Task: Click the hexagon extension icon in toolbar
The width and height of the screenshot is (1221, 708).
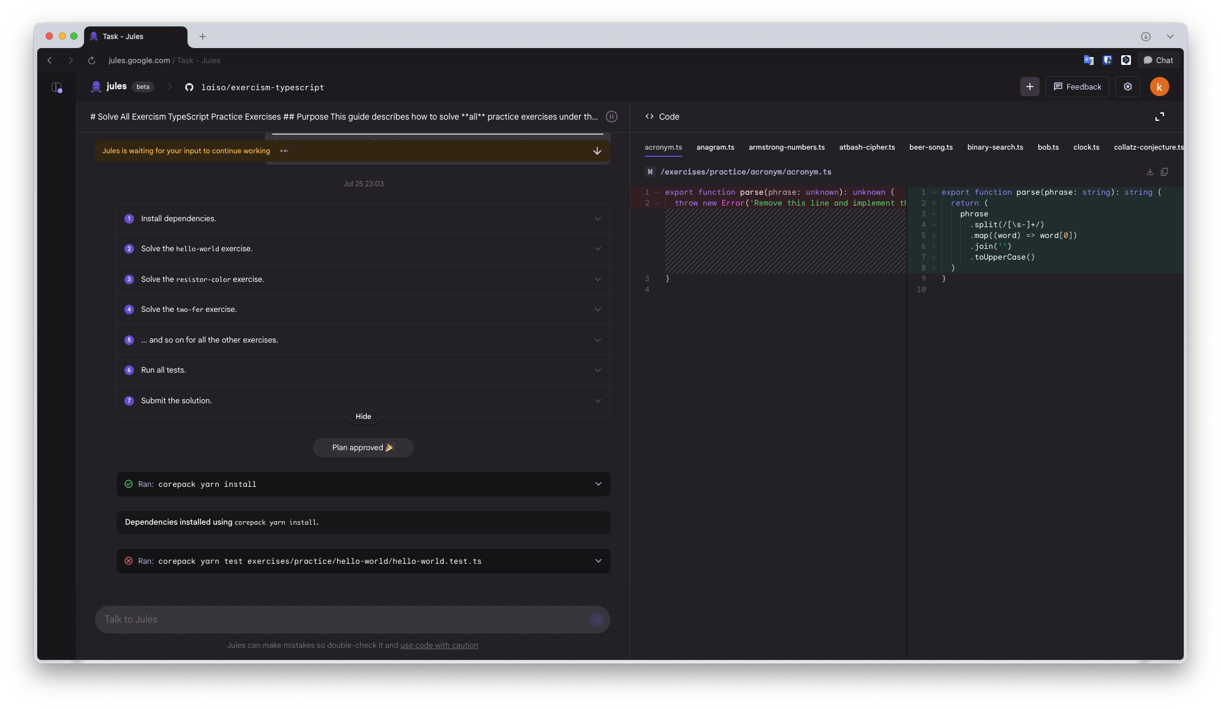Action: click(x=1126, y=60)
